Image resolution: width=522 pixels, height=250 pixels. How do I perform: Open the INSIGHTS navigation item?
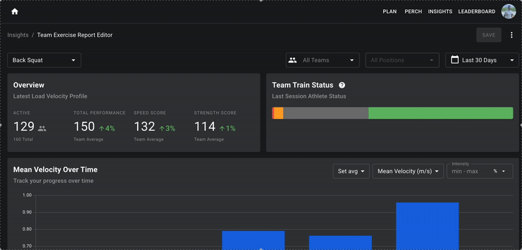[x=440, y=11]
